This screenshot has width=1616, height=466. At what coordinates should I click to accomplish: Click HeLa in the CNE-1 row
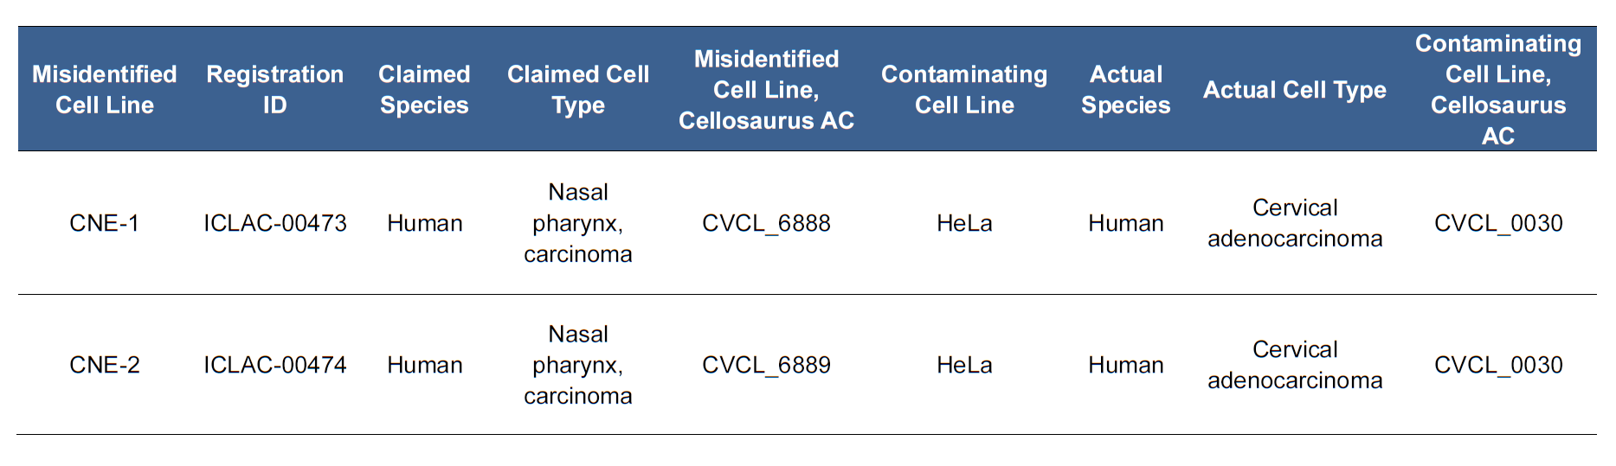[964, 223]
